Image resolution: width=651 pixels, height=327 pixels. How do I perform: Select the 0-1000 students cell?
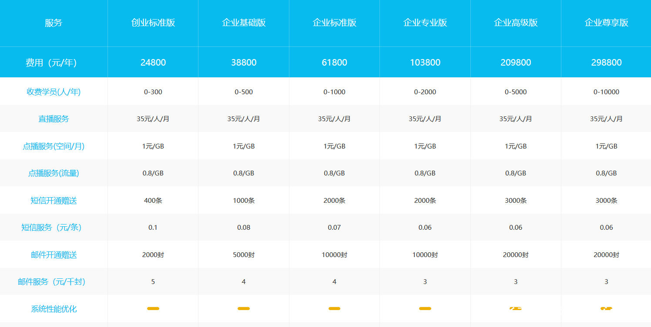click(x=334, y=92)
